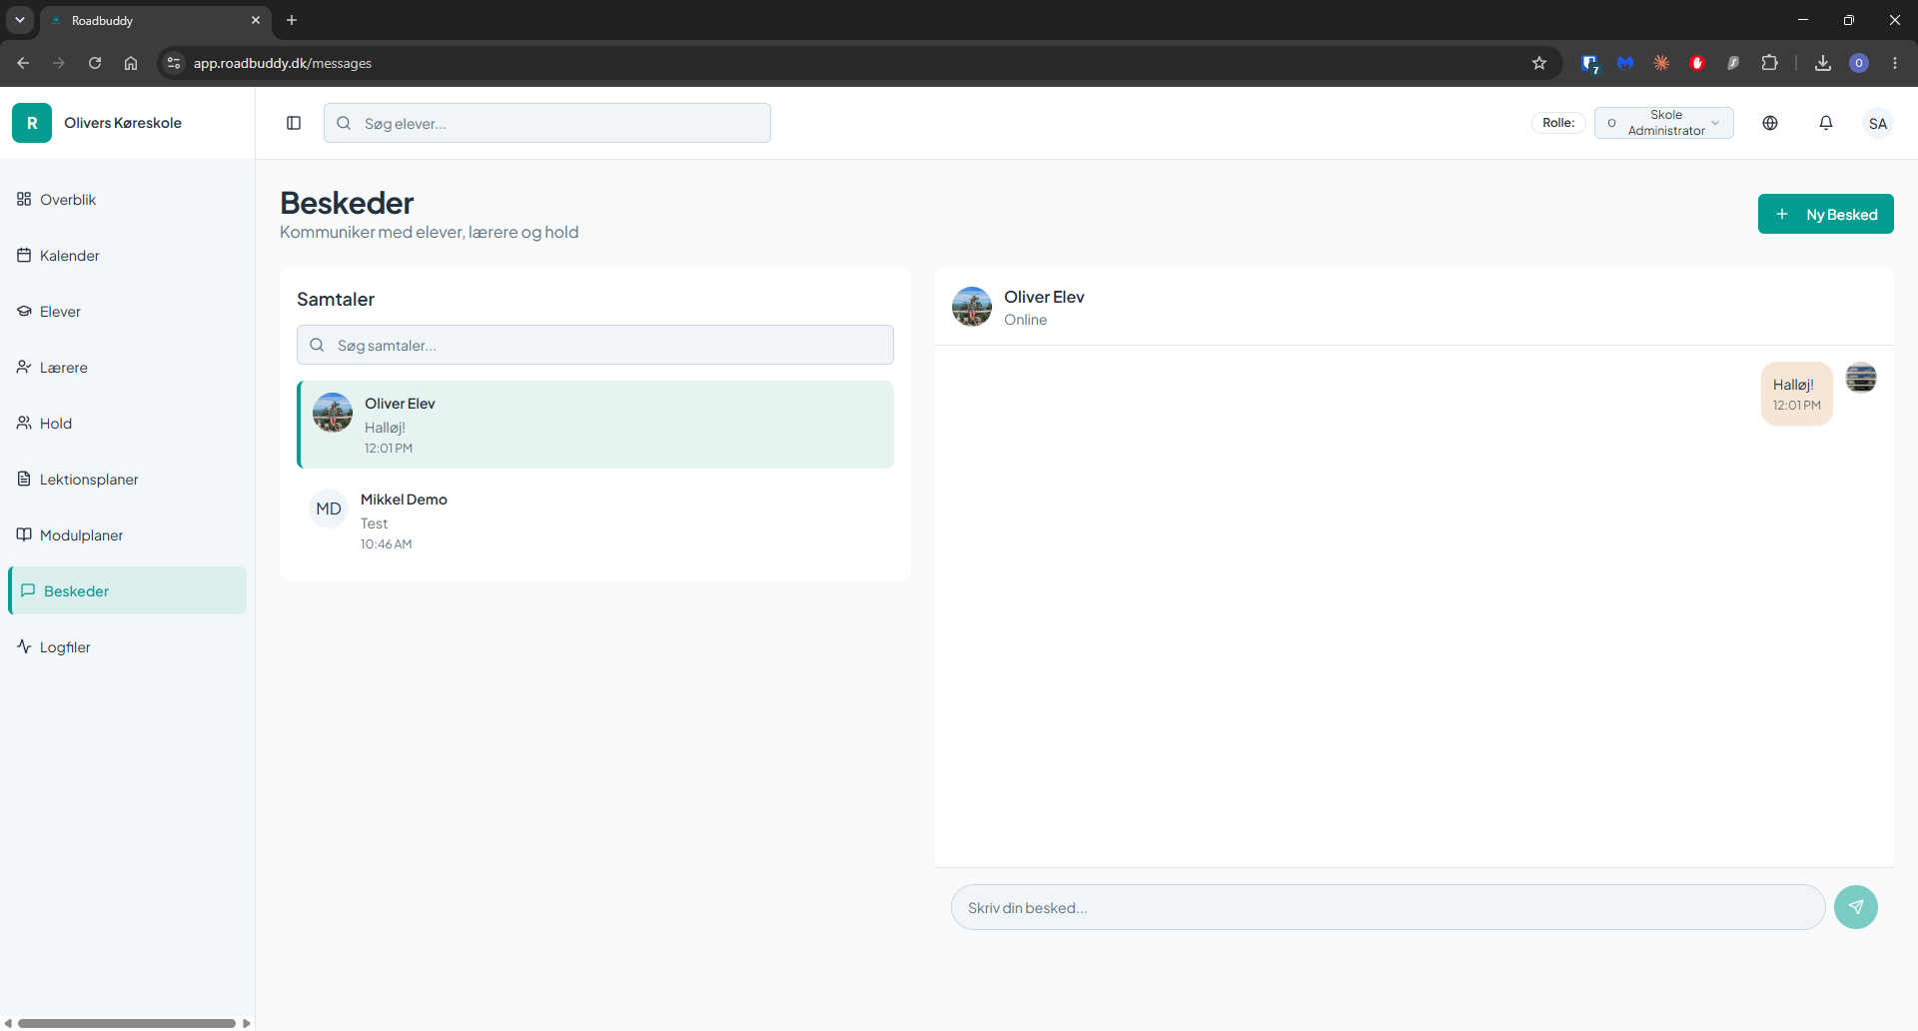
Task: Open a new browser tab
Action: [292, 20]
